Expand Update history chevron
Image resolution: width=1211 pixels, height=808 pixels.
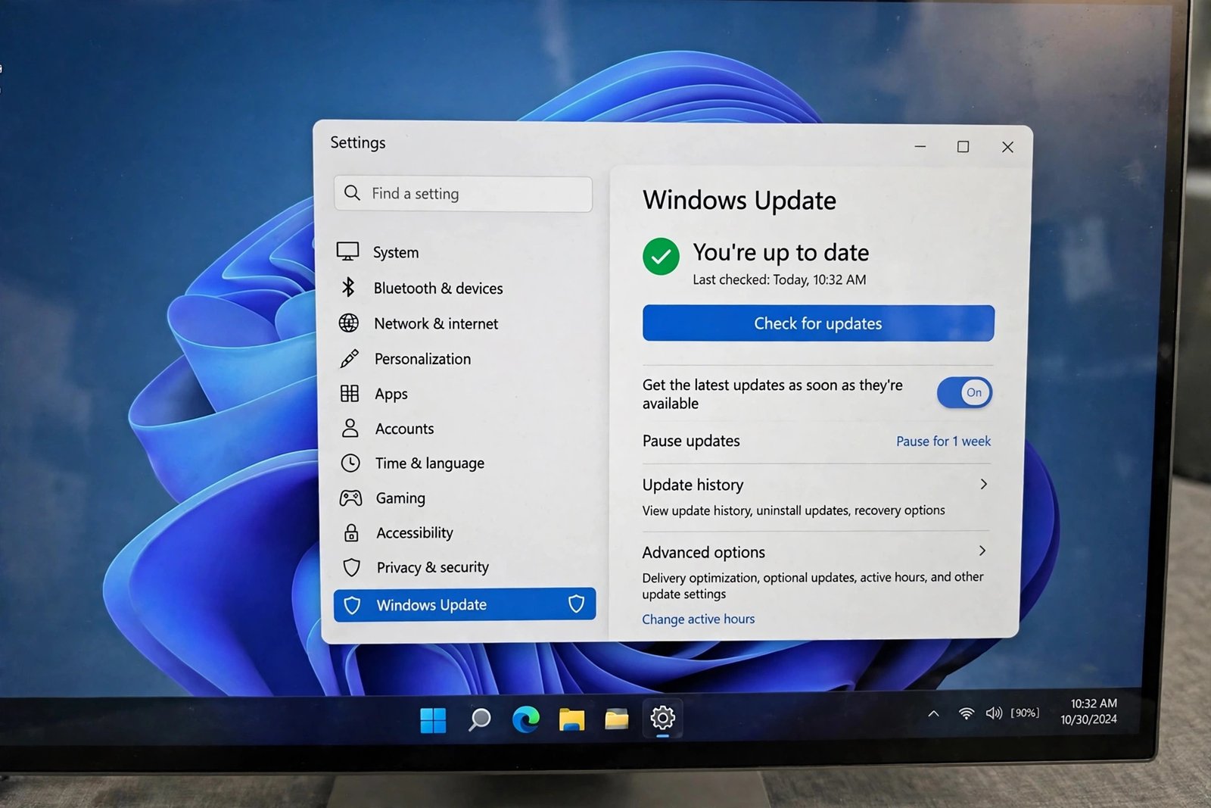pyautogui.click(x=983, y=484)
